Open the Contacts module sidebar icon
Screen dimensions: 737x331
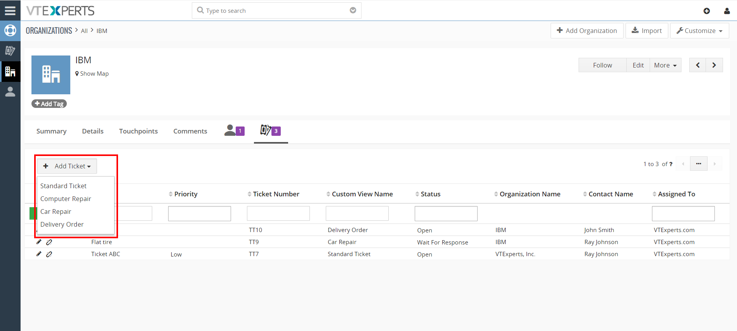[10, 92]
